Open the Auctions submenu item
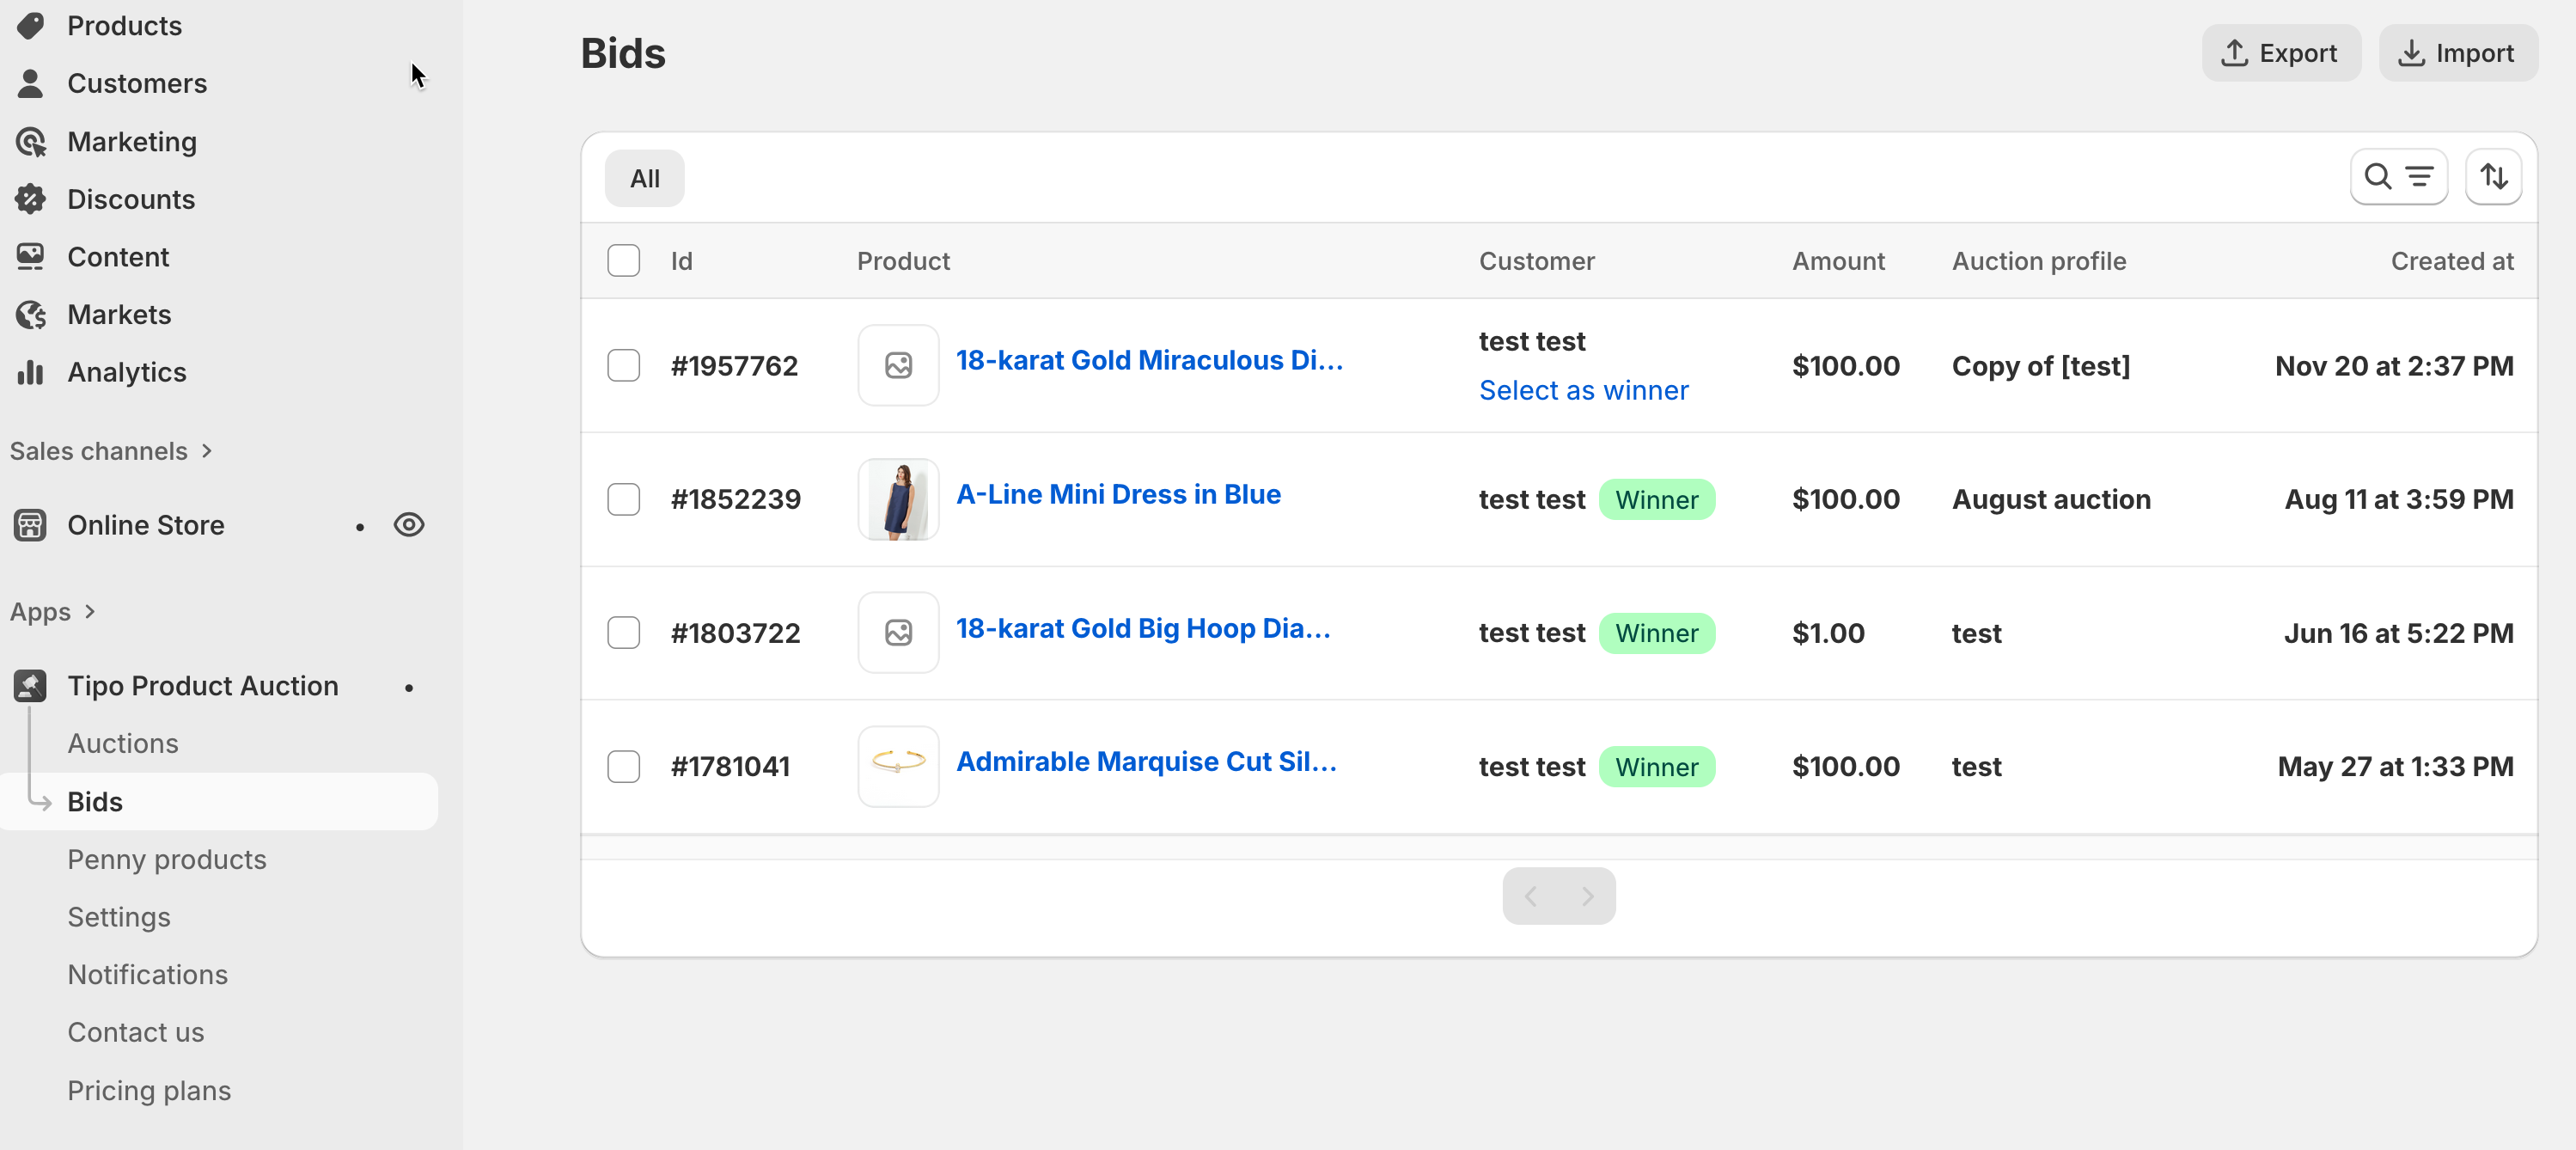The image size is (2576, 1150). point(123,743)
